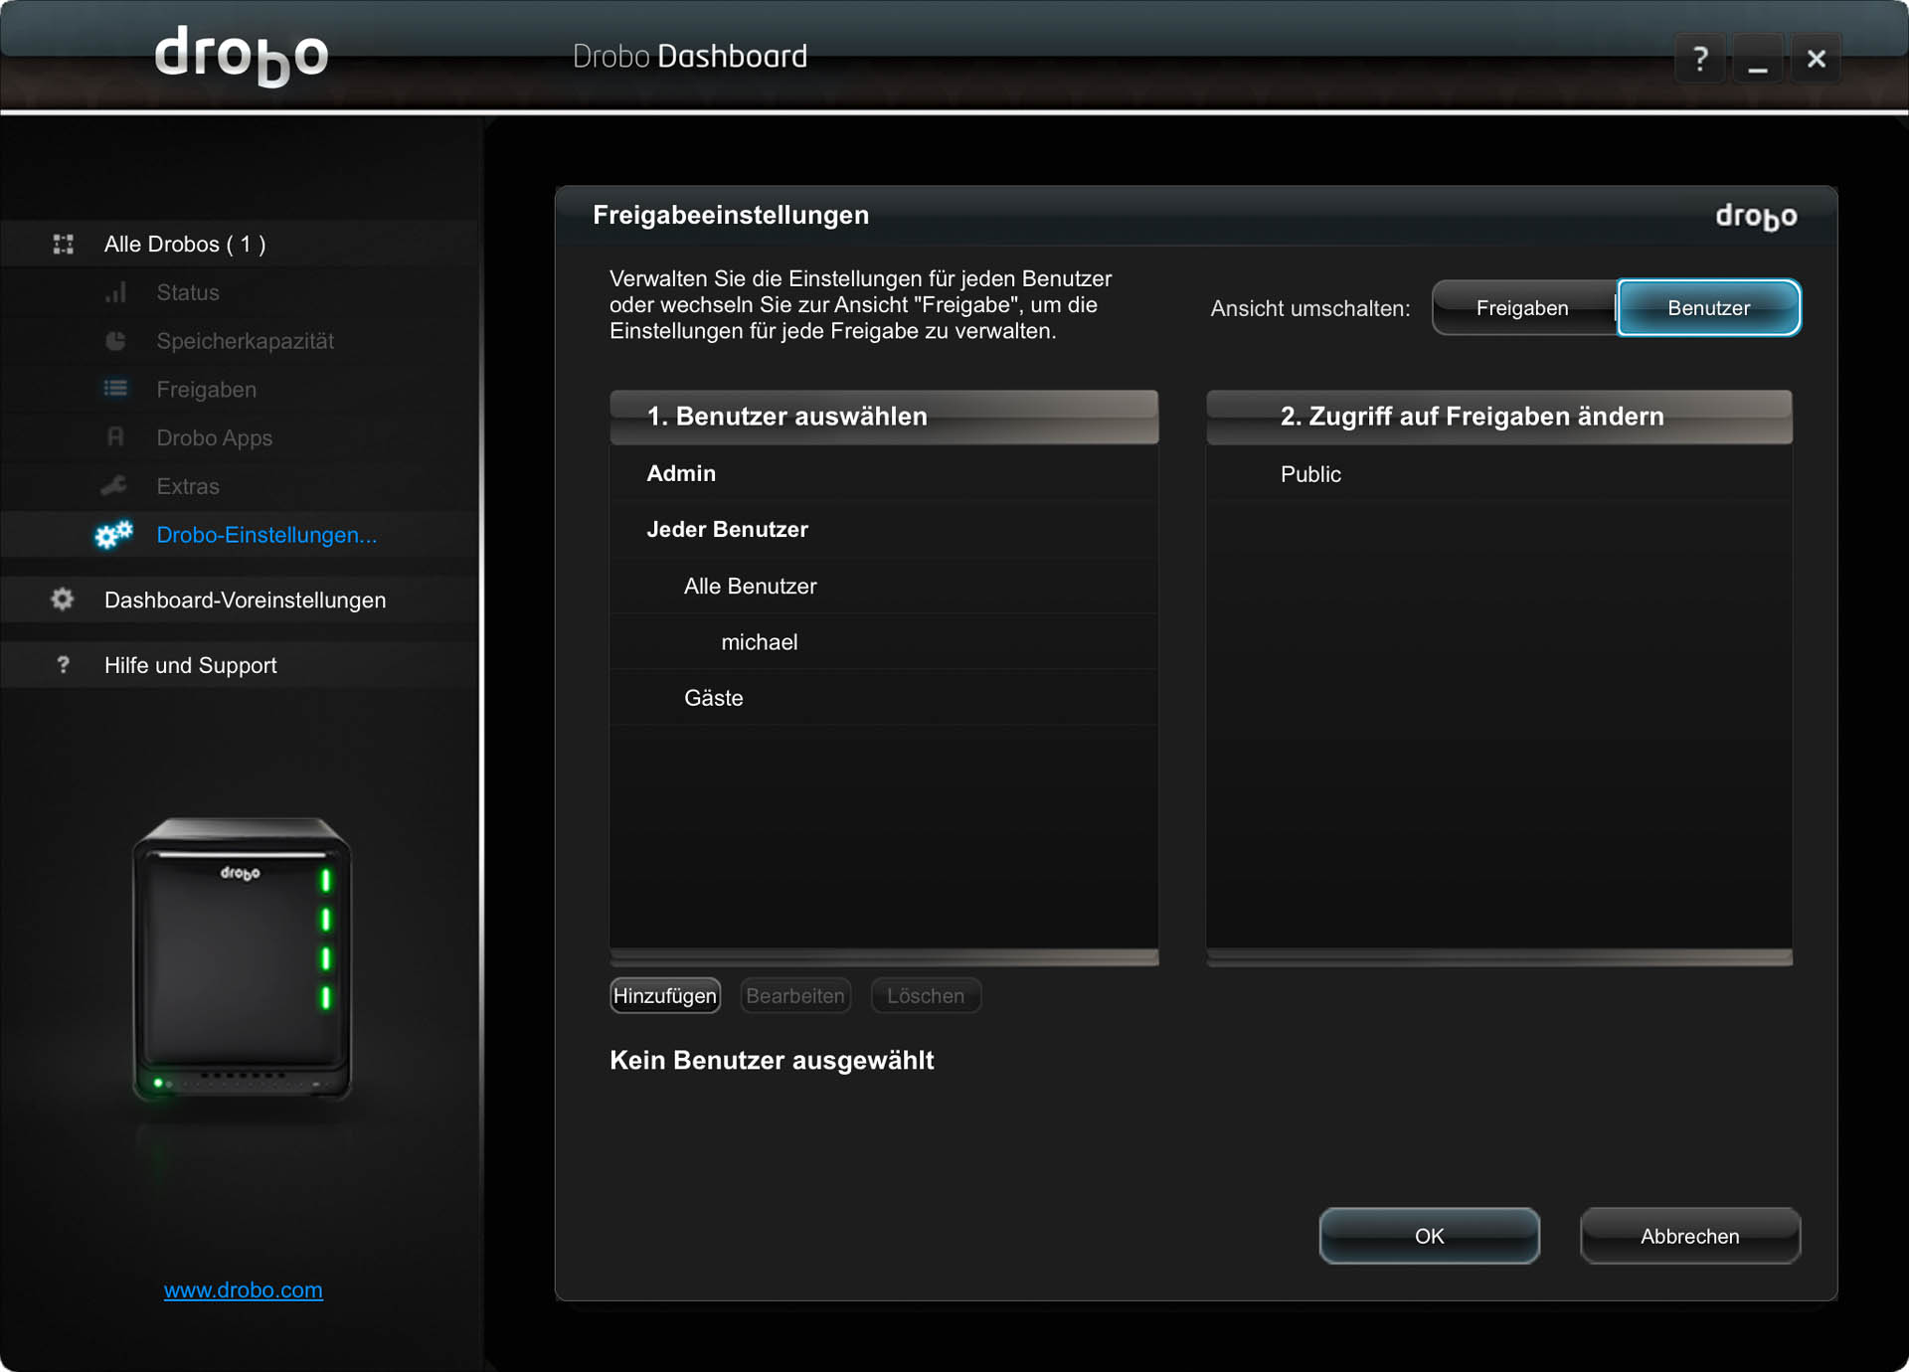This screenshot has height=1372, width=1909.
Task: Click the Speicherkapazität pie icon
Action: click(x=116, y=341)
